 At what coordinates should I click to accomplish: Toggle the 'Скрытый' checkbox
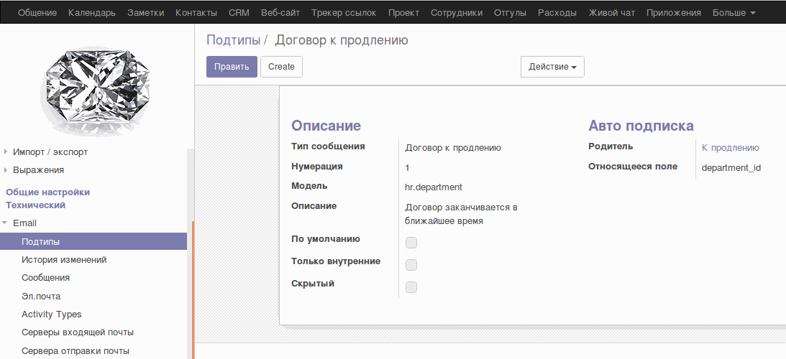click(411, 287)
